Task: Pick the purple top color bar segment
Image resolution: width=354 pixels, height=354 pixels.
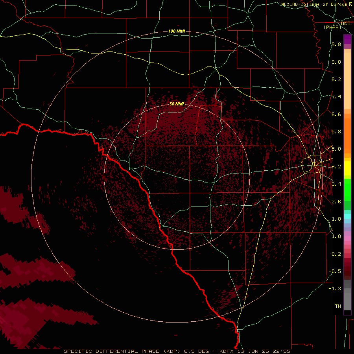Action: coord(347,39)
